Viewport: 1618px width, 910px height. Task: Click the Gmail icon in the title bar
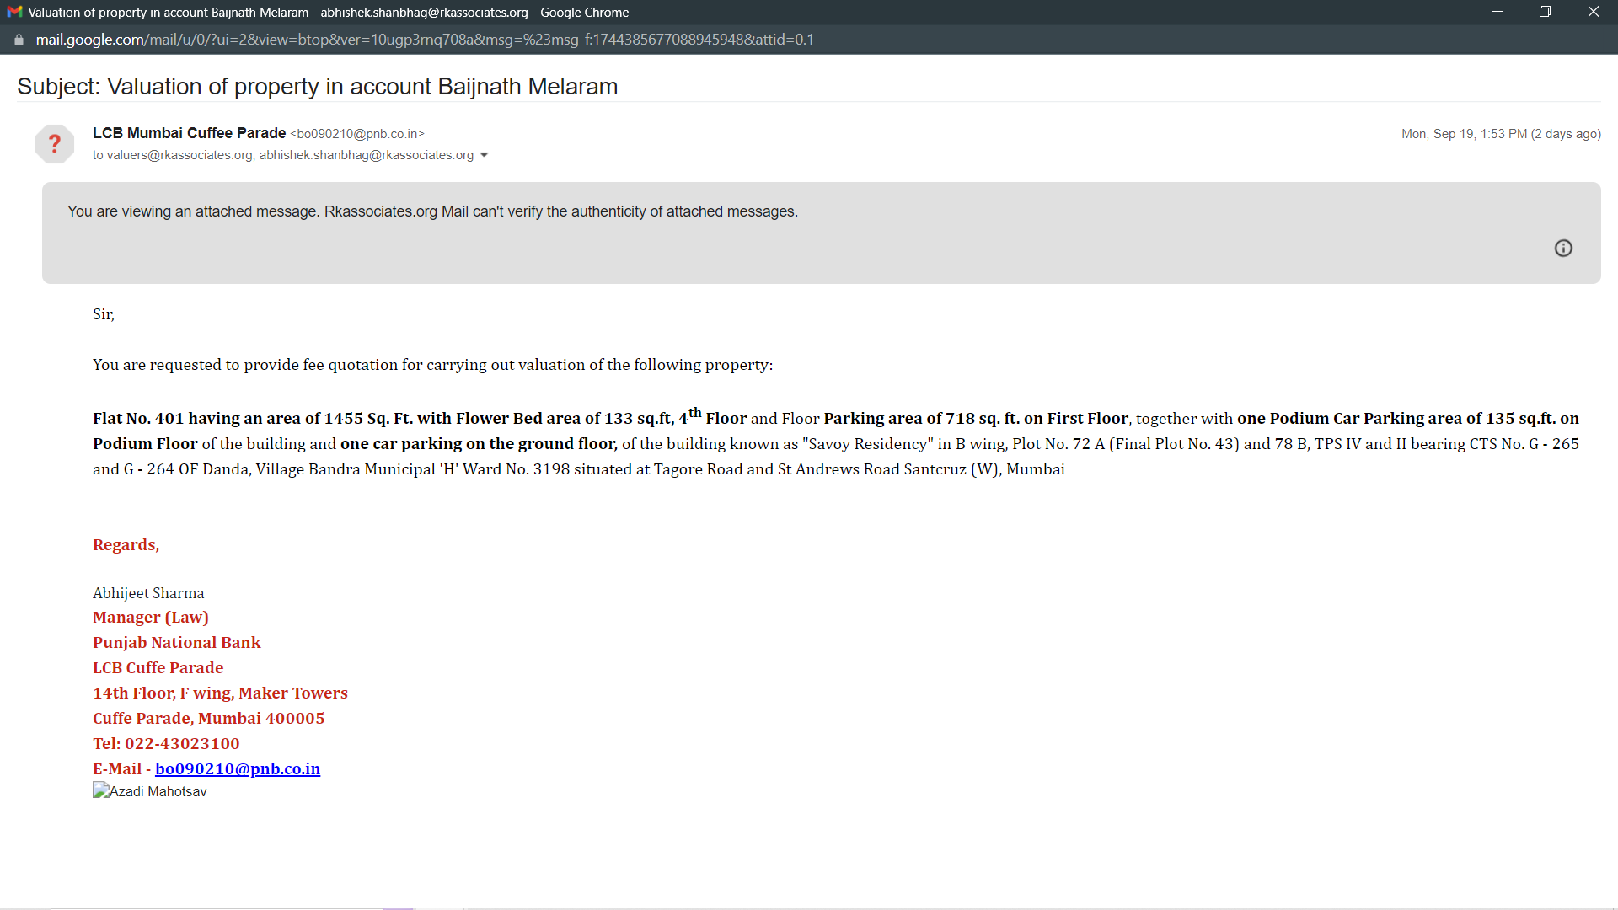13,13
